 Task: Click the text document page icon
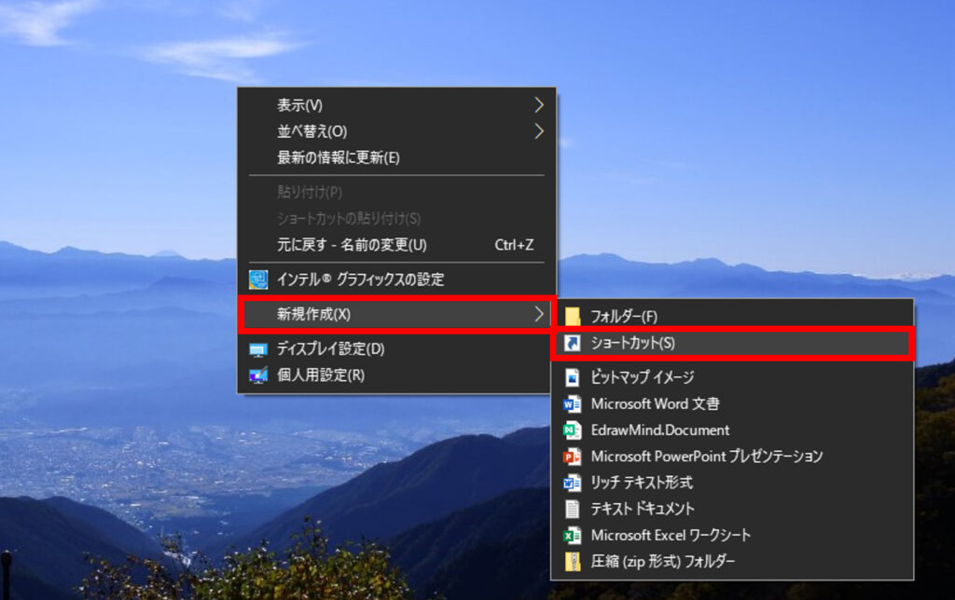[572, 509]
